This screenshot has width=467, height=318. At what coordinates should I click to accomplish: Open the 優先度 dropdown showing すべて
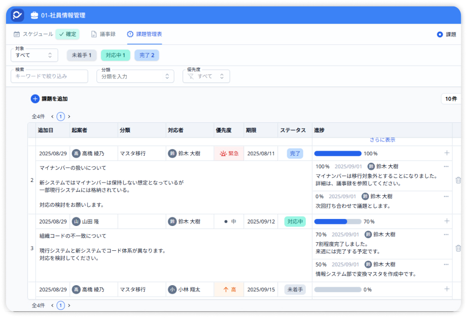206,76
